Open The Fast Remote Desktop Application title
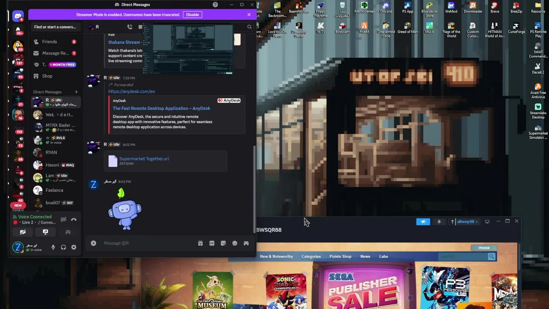This screenshot has width=549, height=309. click(161, 108)
